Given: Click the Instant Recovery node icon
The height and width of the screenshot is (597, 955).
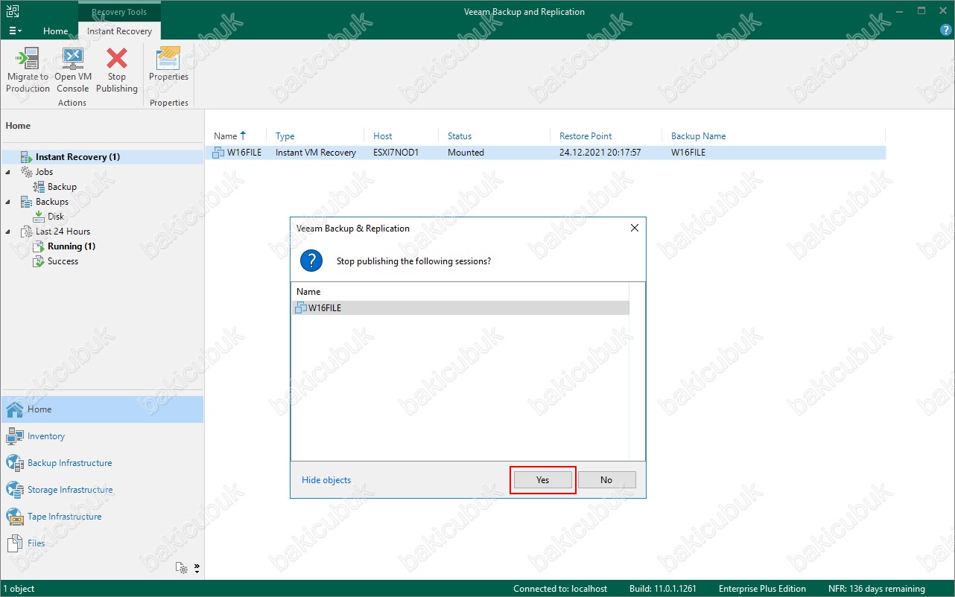Looking at the screenshot, I should (x=27, y=157).
